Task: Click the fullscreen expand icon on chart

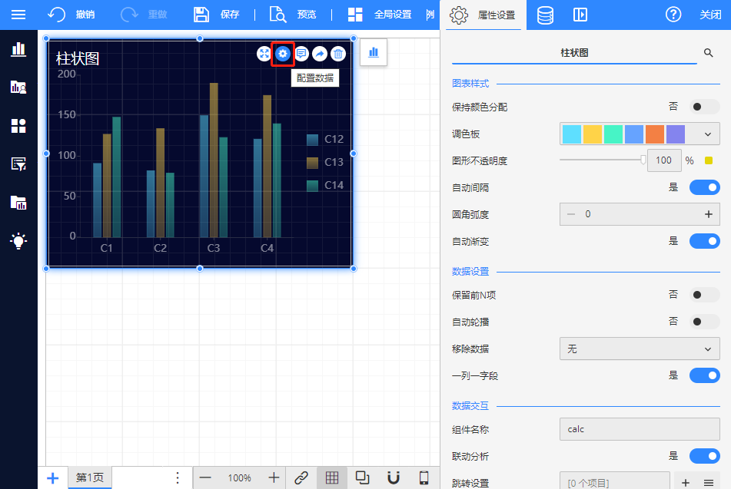Action: click(264, 54)
